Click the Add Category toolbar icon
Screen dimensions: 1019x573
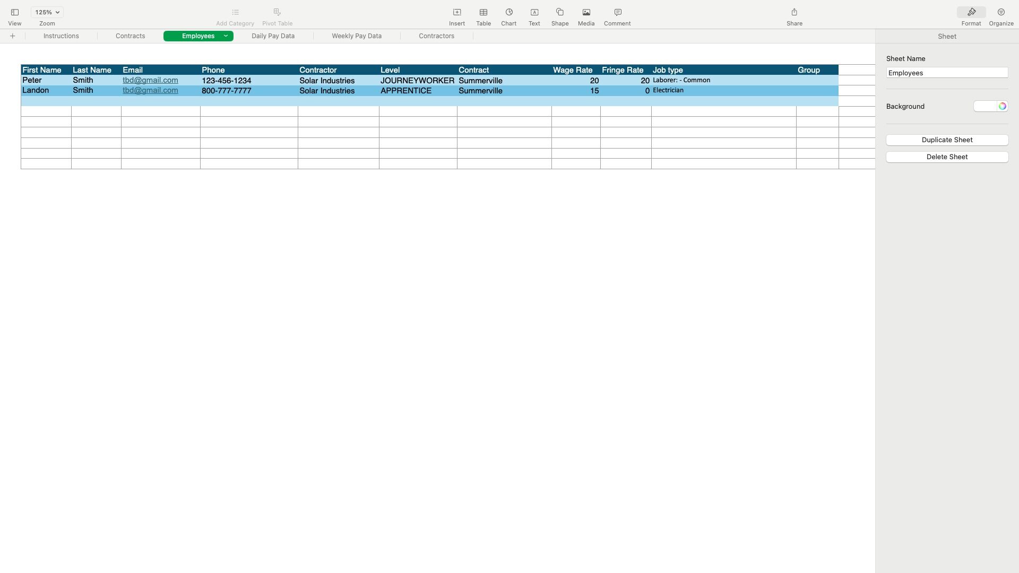[x=235, y=12]
